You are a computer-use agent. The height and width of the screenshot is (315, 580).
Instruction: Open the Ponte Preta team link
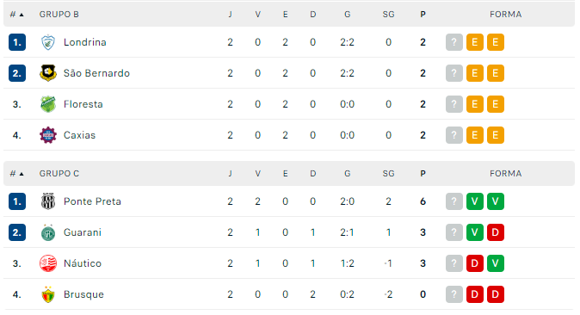tap(92, 201)
